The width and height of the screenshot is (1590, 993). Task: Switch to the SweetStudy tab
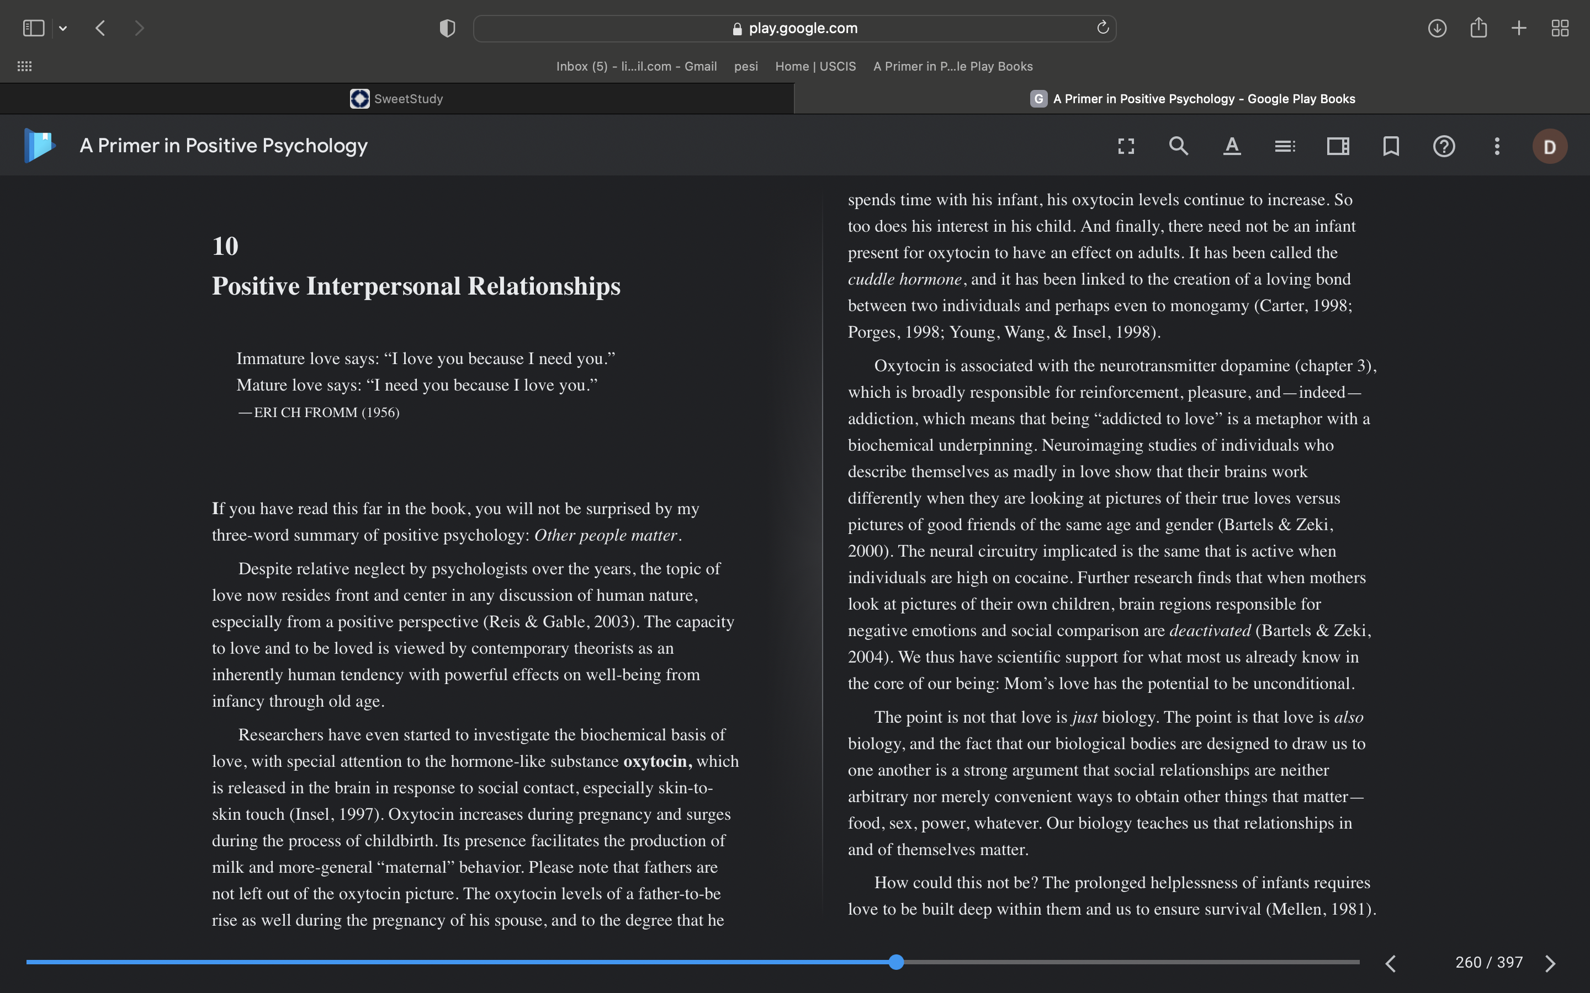point(397,99)
